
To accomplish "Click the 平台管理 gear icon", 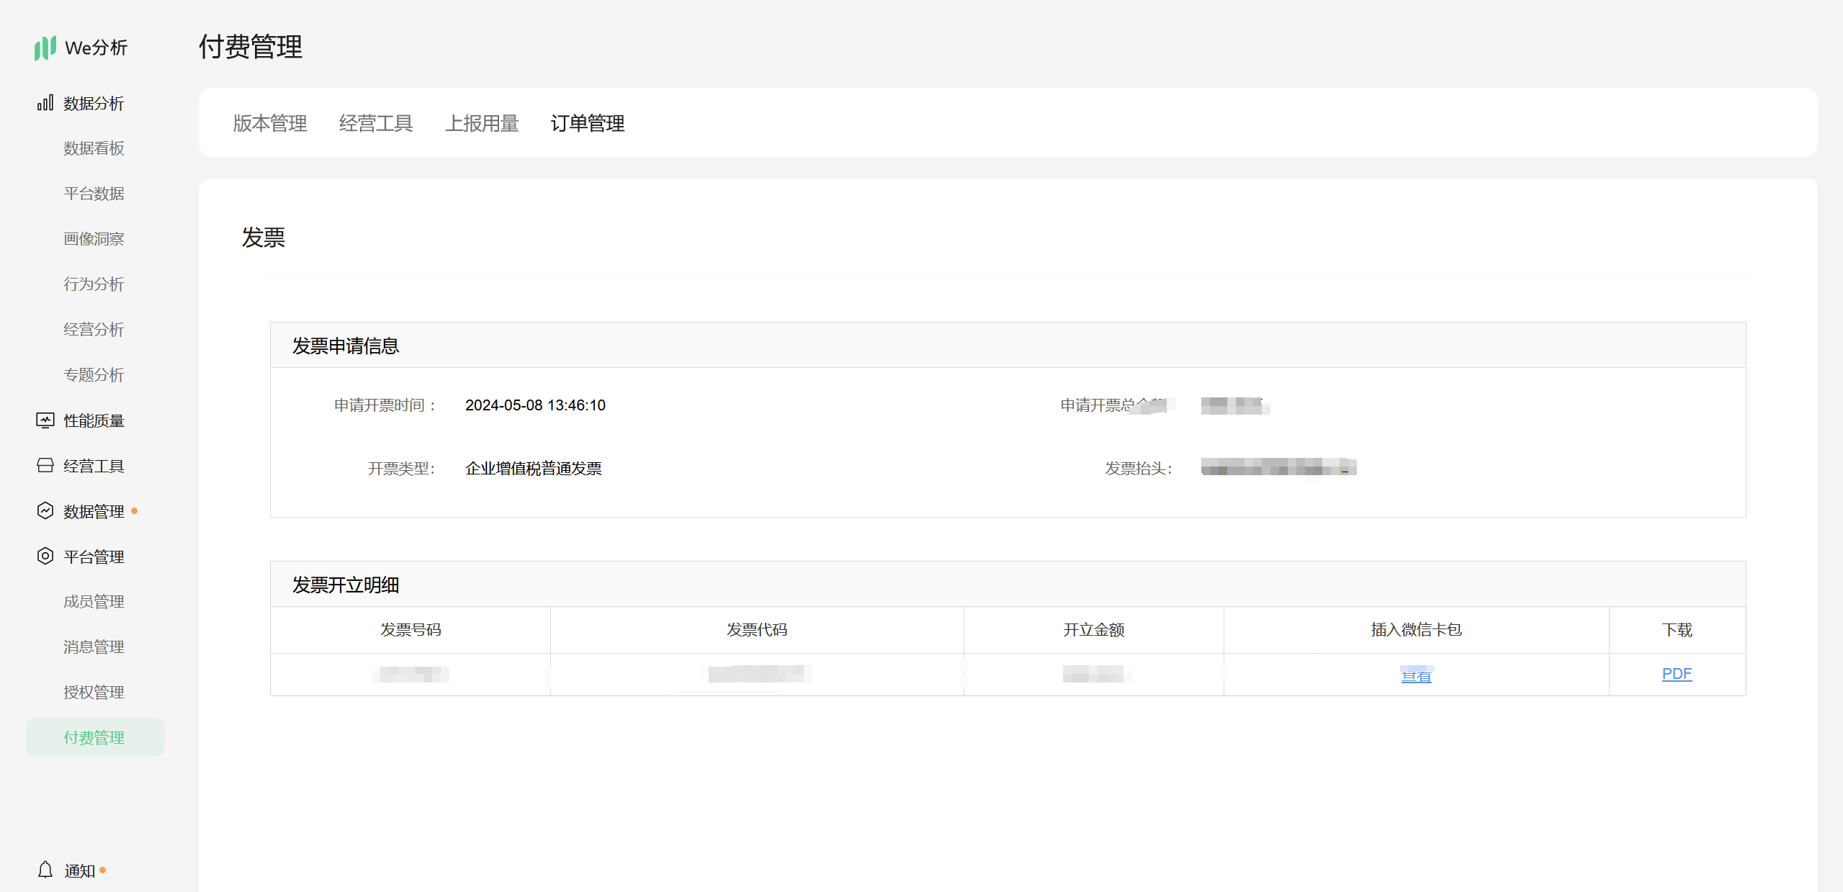I will coord(45,557).
